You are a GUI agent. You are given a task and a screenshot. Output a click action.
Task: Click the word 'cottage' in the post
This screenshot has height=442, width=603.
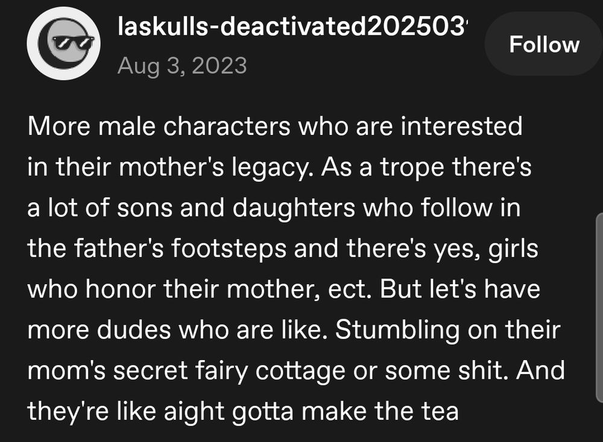click(x=300, y=372)
